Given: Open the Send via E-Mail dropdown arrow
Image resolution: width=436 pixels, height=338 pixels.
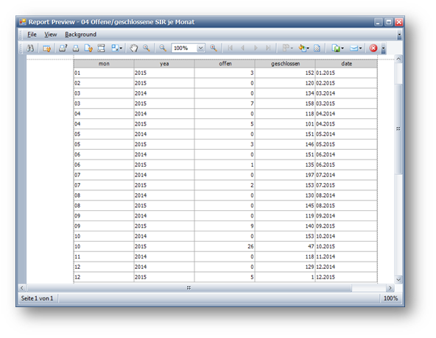Looking at the screenshot, I should click(x=360, y=48).
